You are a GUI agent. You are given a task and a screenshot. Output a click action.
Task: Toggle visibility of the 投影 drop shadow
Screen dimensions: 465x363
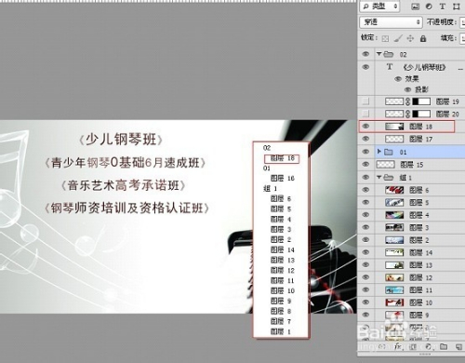[x=408, y=89]
